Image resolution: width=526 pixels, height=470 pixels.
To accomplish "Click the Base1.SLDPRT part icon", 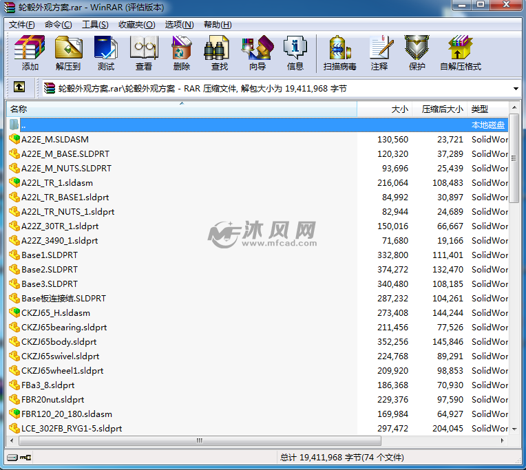I will click(x=14, y=255).
